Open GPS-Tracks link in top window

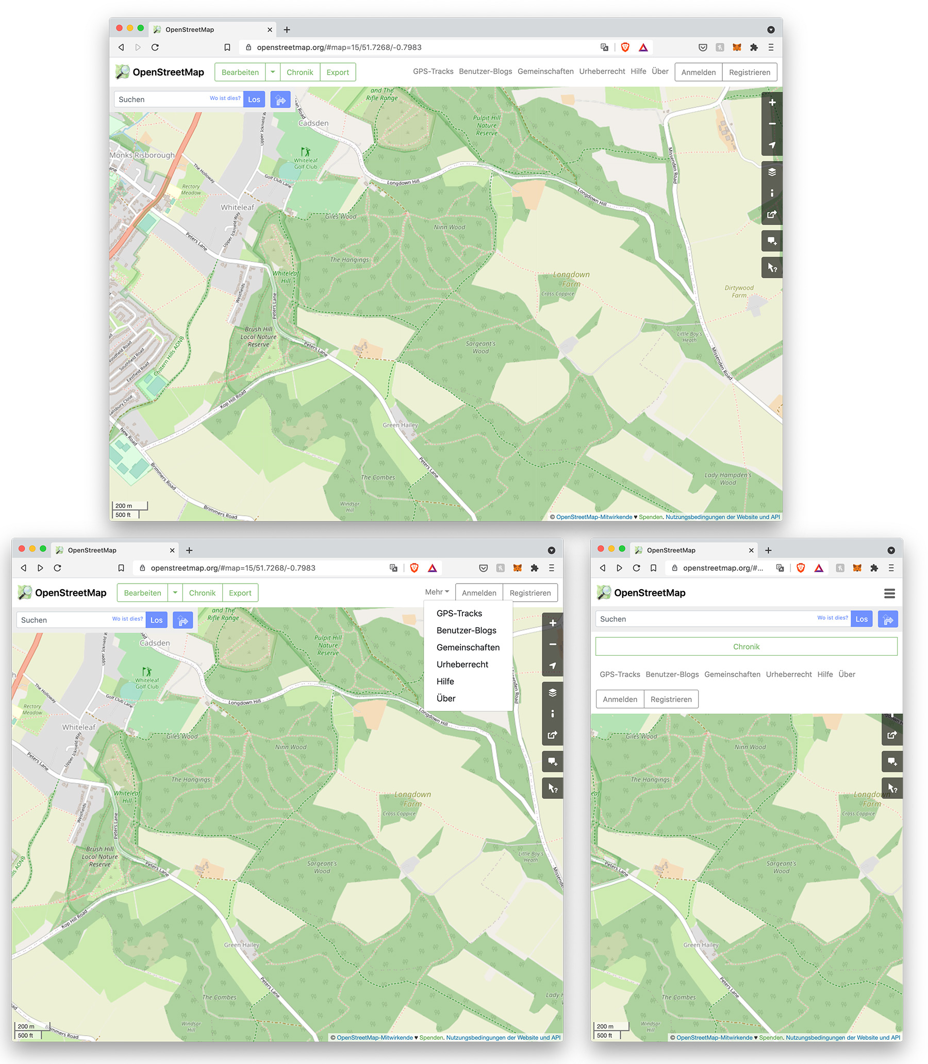coord(433,72)
